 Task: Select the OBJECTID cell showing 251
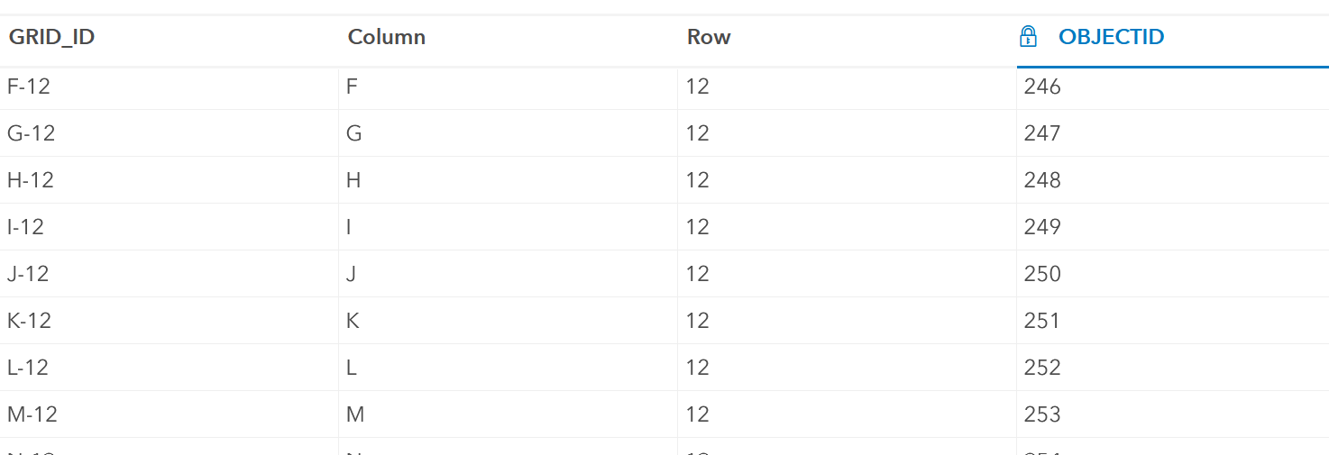(1042, 321)
